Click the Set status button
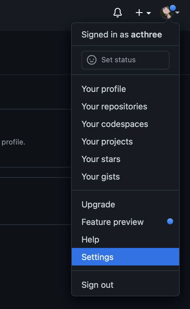This screenshot has height=309, width=190. [125, 60]
